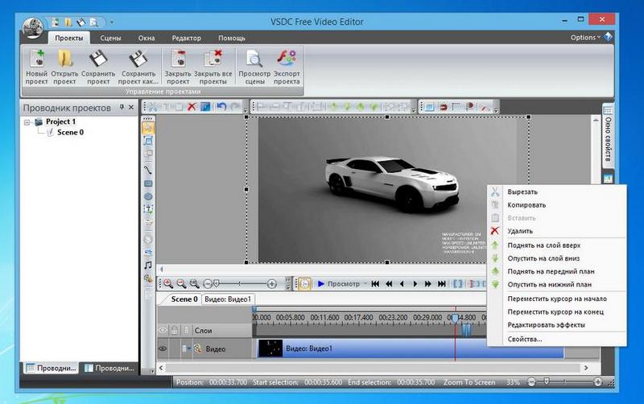Expand the snapping toolbar overflow arrow
The height and width of the screenshot is (404, 644).
pyautogui.click(x=496, y=109)
